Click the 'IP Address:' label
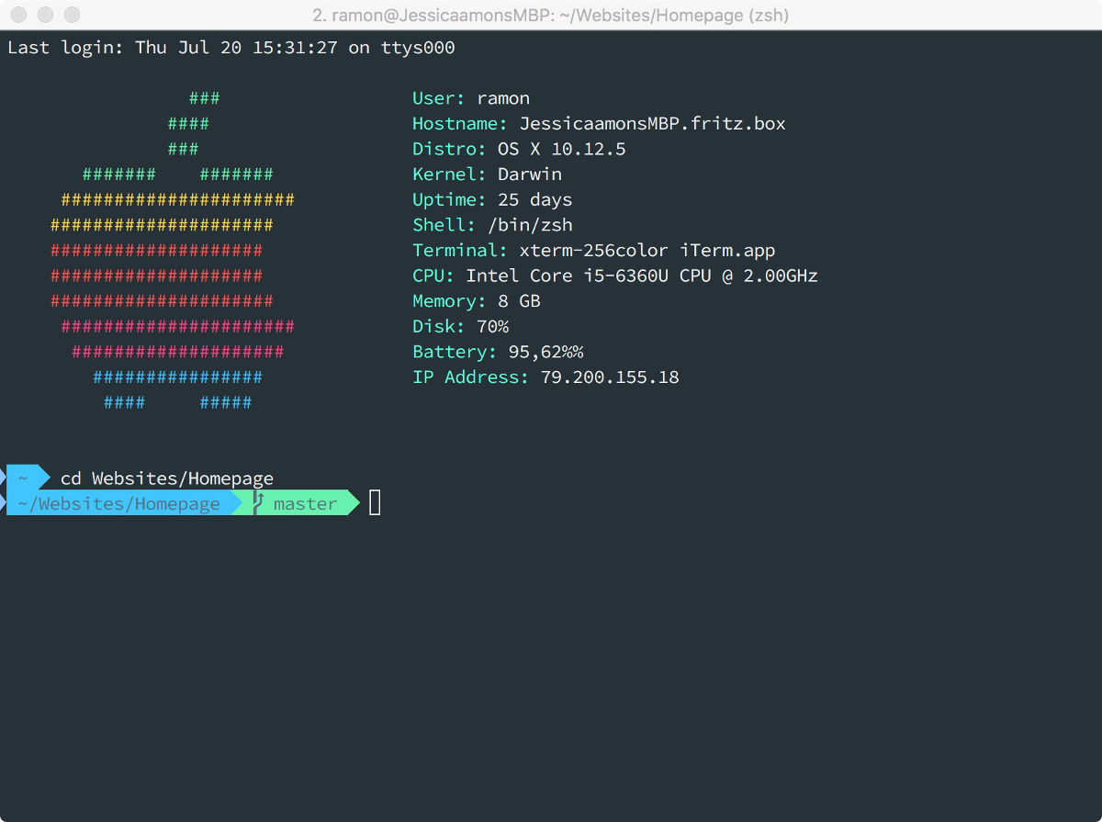The width and height of the screenshot is (1102, 822). pyautogui.click(x=471, y=377)
